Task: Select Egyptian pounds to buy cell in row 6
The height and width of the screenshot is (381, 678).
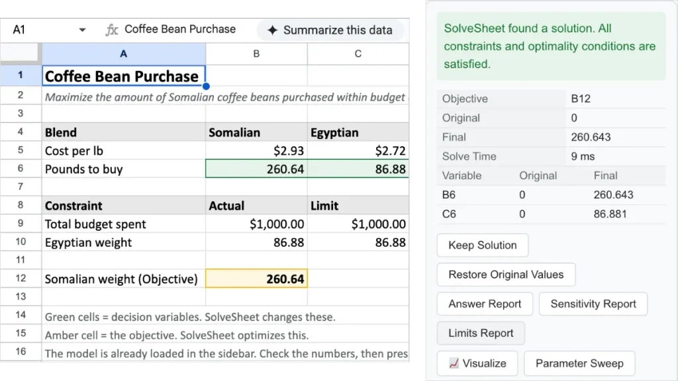Action: [x=358, y=169]
